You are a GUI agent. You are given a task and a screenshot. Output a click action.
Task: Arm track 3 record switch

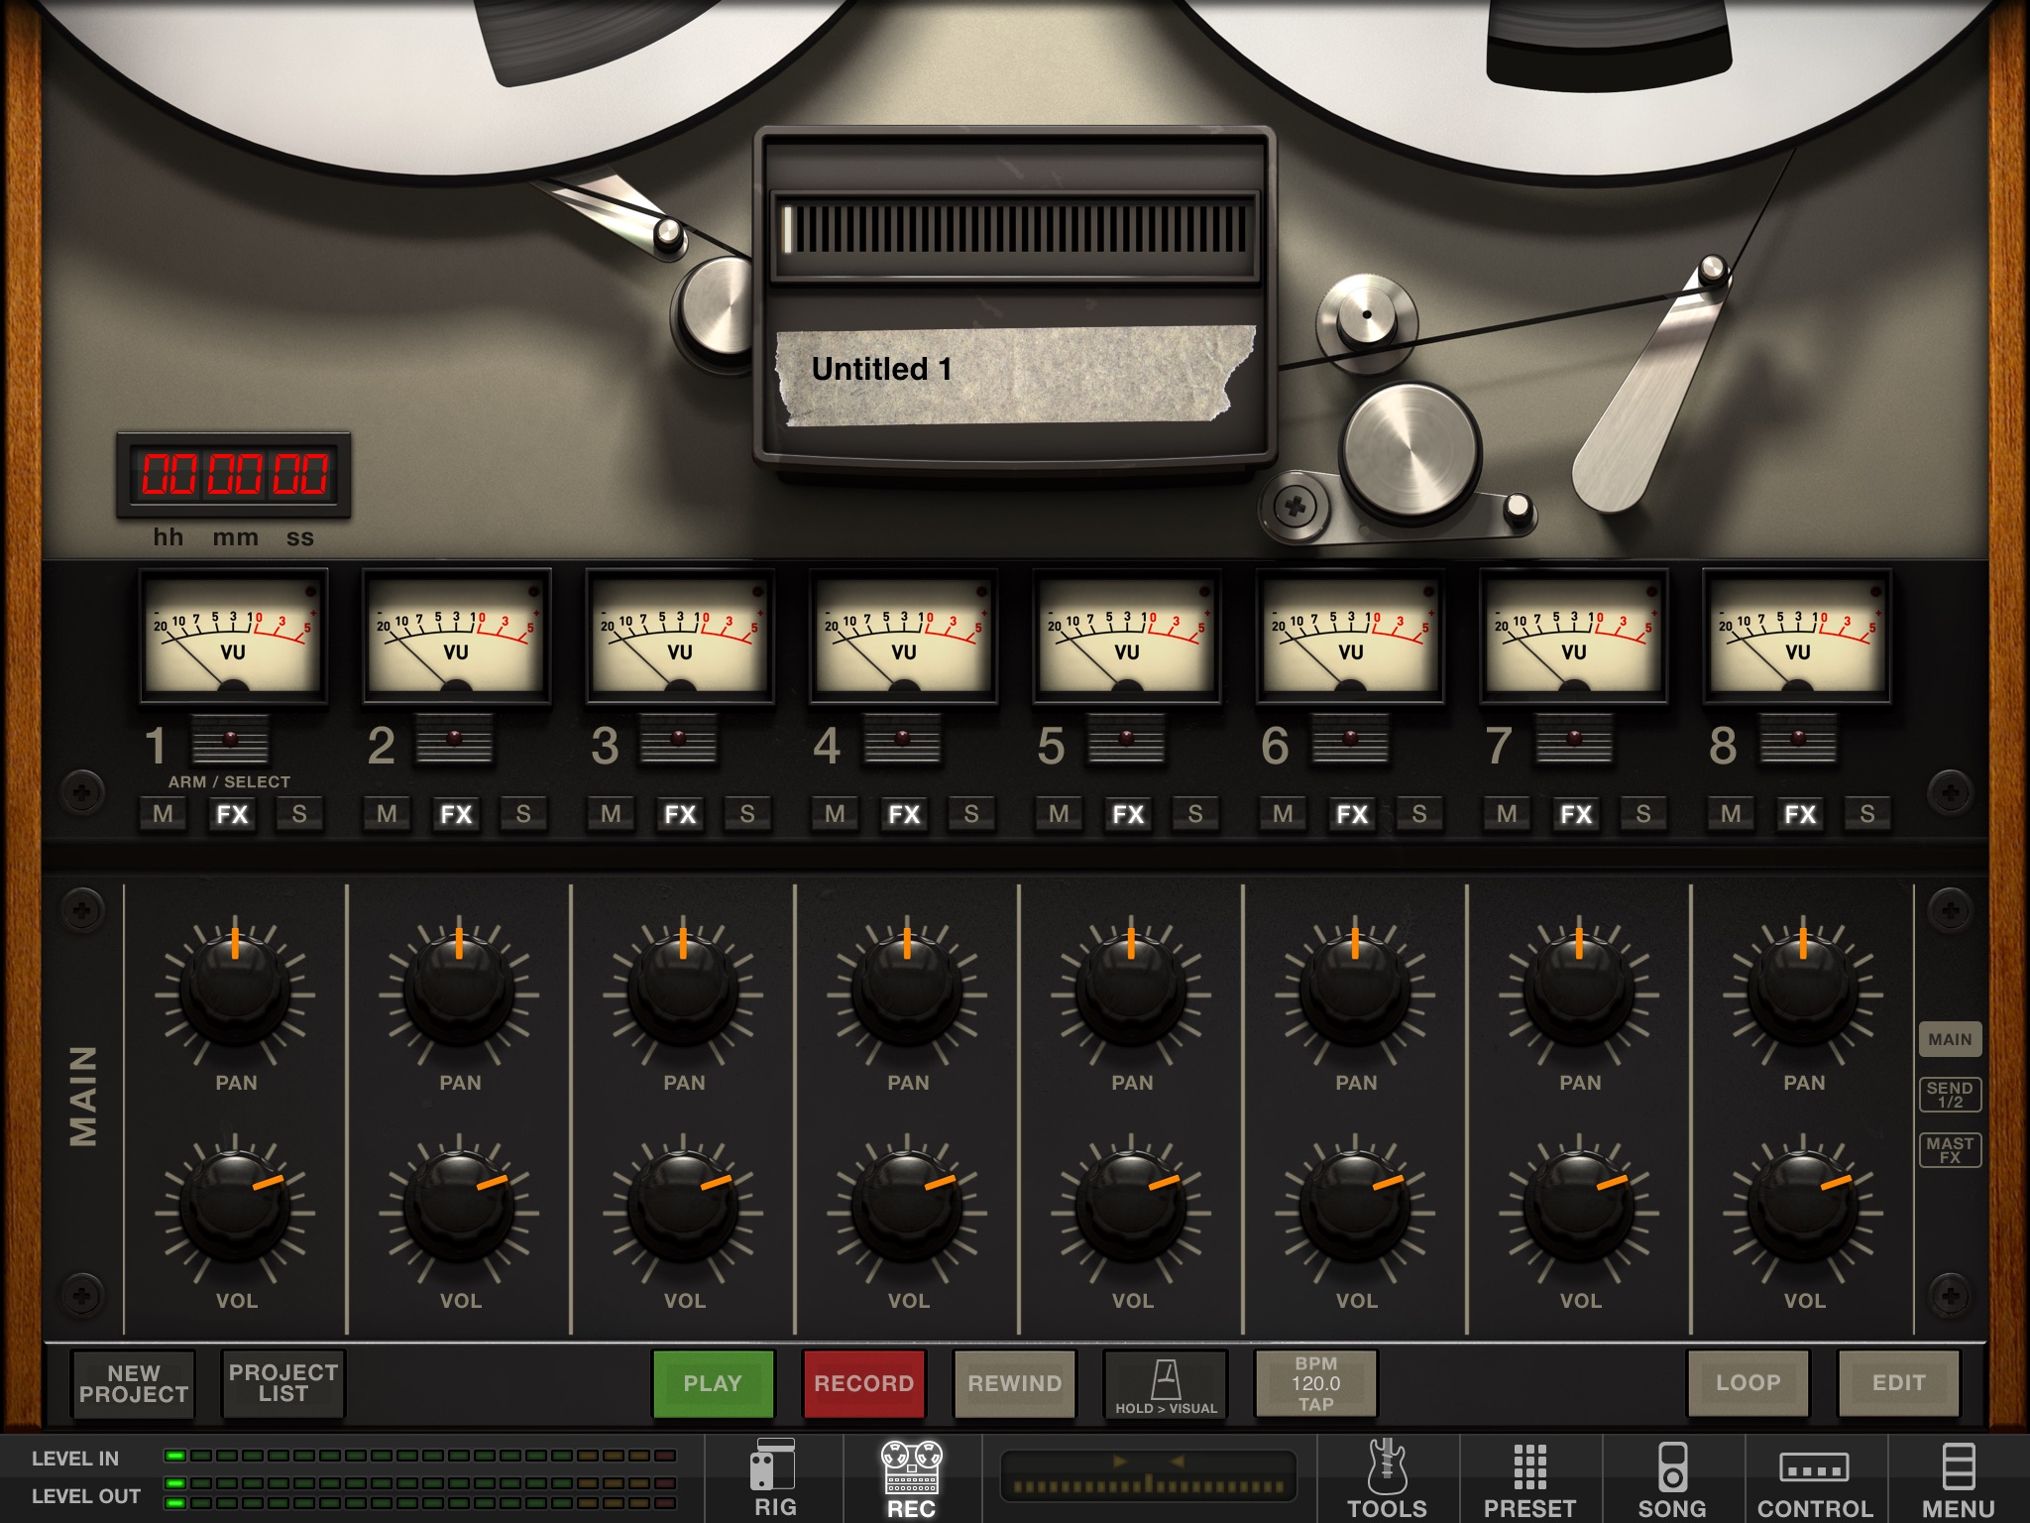(678, 740)
